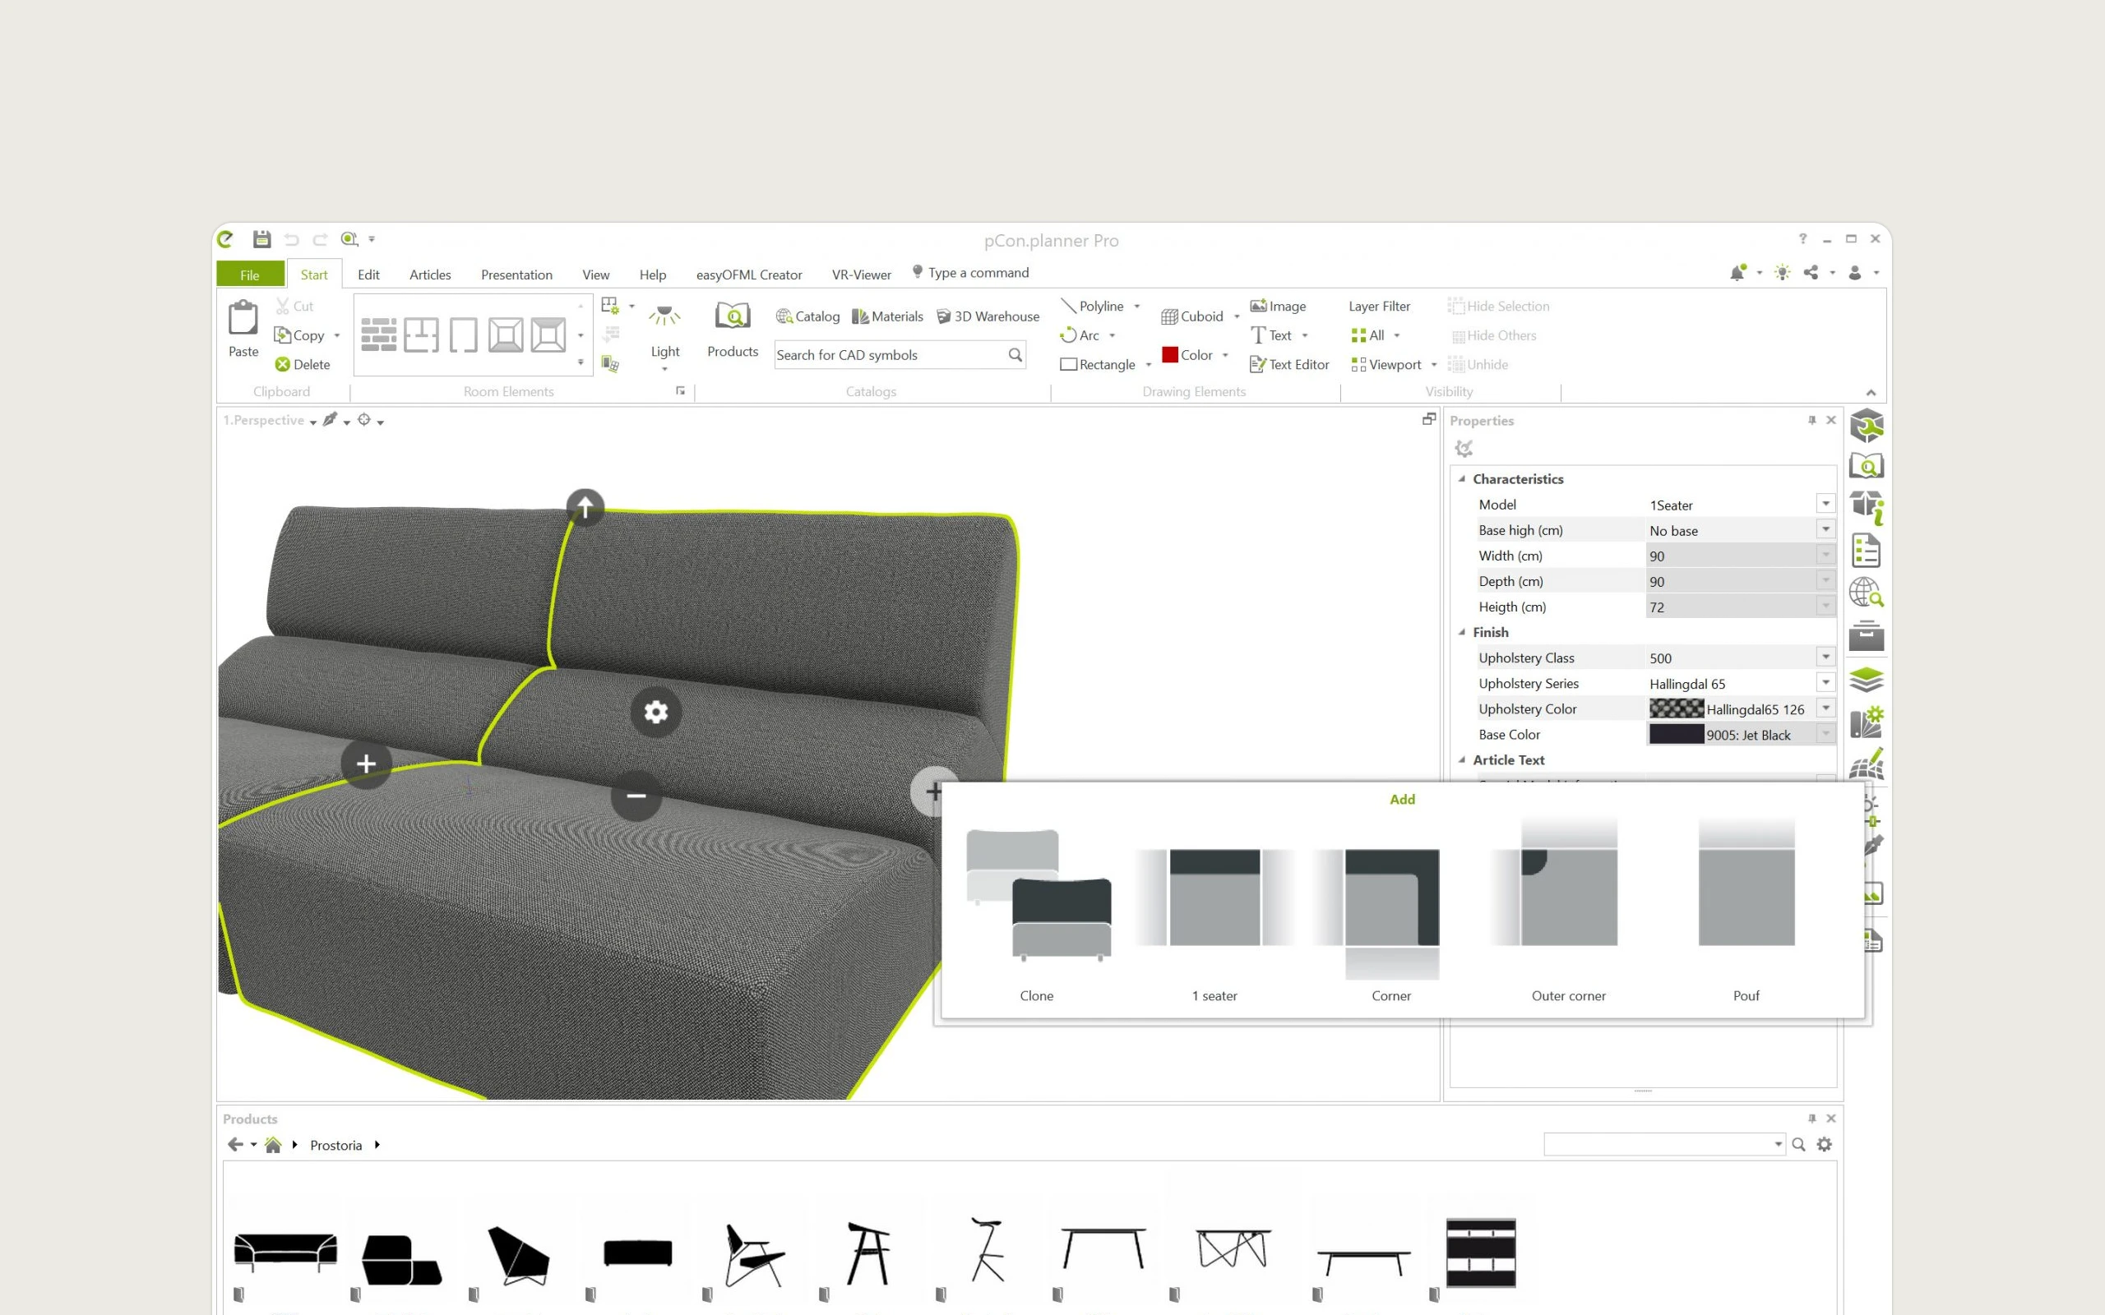The height and width of the screenshot is (1315, 2105).
Task: Click the gear settings icon on sofa
Action: (656, 713)
